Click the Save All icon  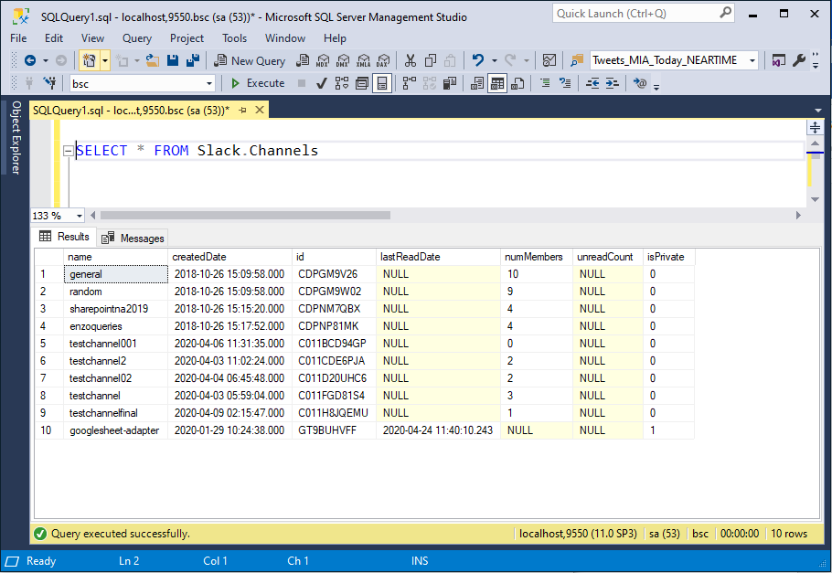click(192, 60)
